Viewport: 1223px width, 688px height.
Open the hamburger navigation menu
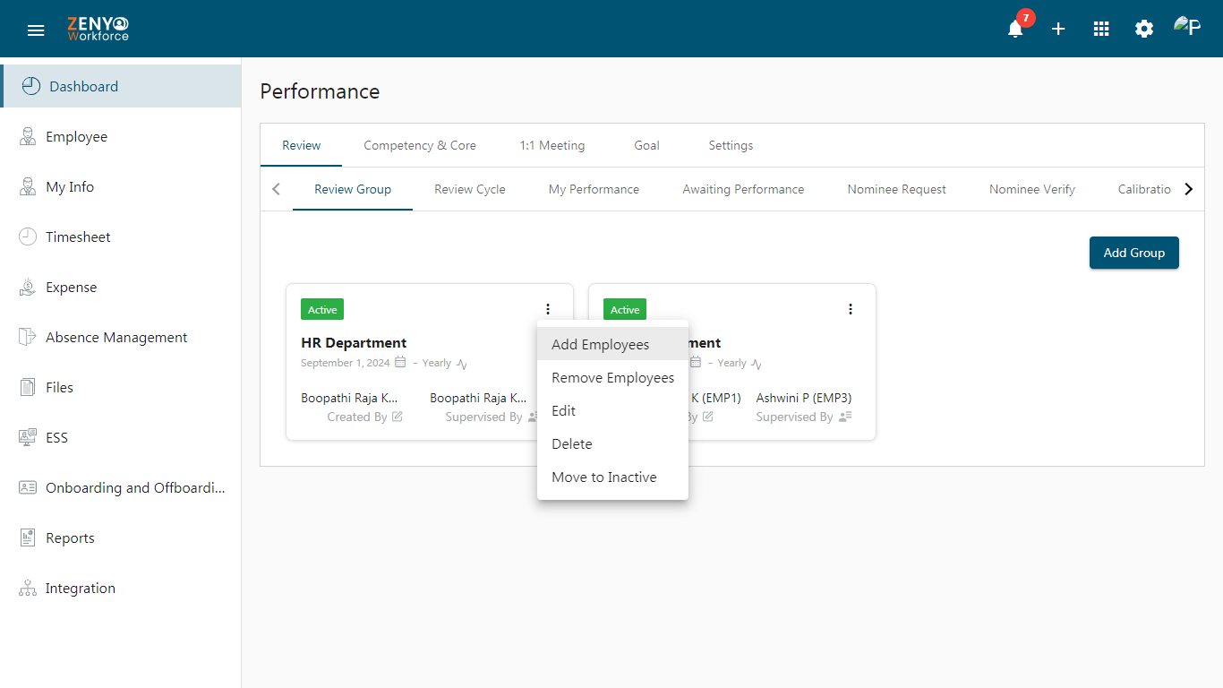click(x=36, y=30)
